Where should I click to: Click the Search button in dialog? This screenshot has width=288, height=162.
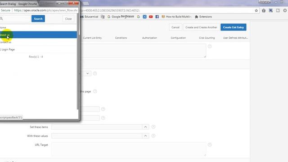(x=38, y=19)
